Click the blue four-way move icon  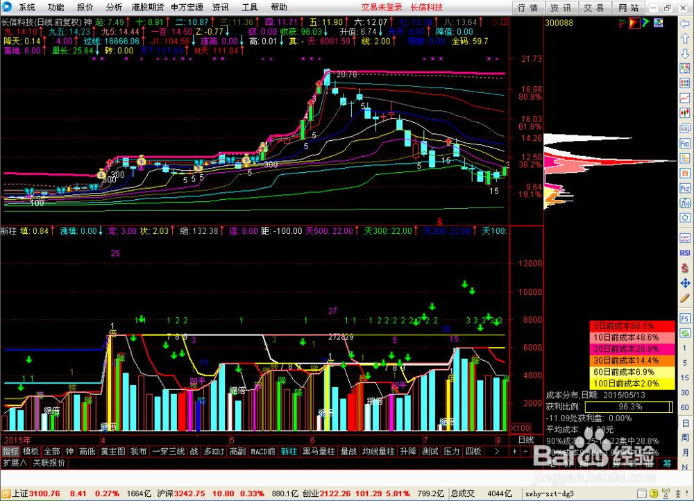point(685,283)
